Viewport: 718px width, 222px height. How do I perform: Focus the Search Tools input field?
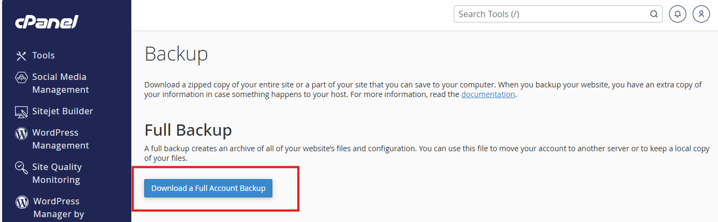pos(549,14)
